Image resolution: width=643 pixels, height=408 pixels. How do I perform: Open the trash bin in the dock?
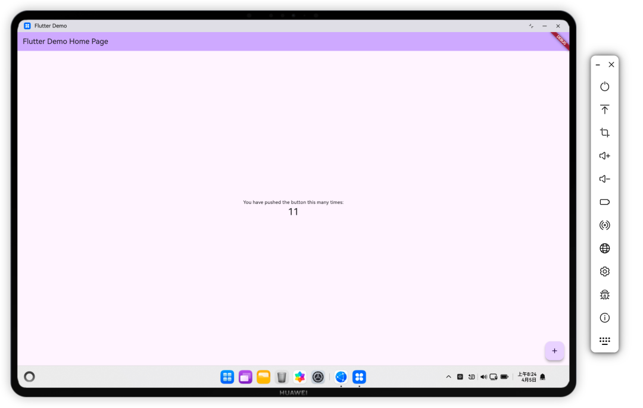point(282,377)
